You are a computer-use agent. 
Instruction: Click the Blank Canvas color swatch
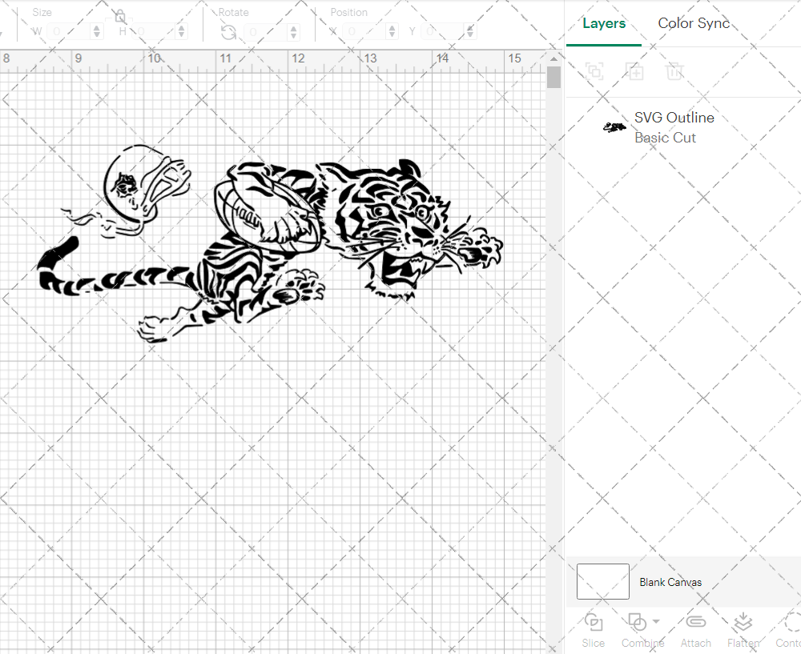pyautogui.click(x=602, y=582)
